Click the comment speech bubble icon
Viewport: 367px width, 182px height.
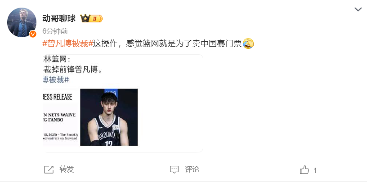(174, 169)
